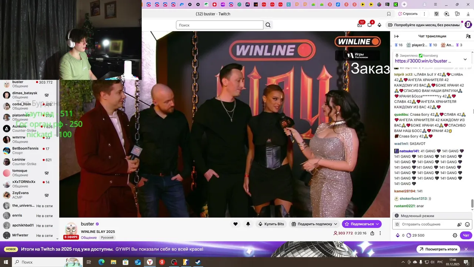Image resolution: width=474 pixels, height=267 pixels.
Task: Open Leniniw channel in sidebar
Action: click(29, 162)
